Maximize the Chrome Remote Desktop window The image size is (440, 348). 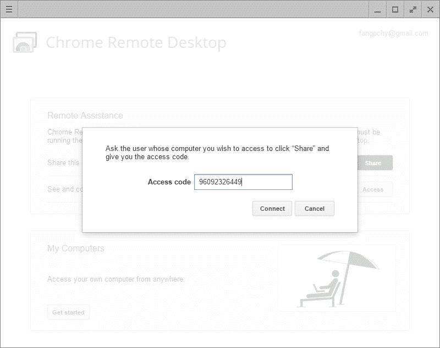coord(395,9)
